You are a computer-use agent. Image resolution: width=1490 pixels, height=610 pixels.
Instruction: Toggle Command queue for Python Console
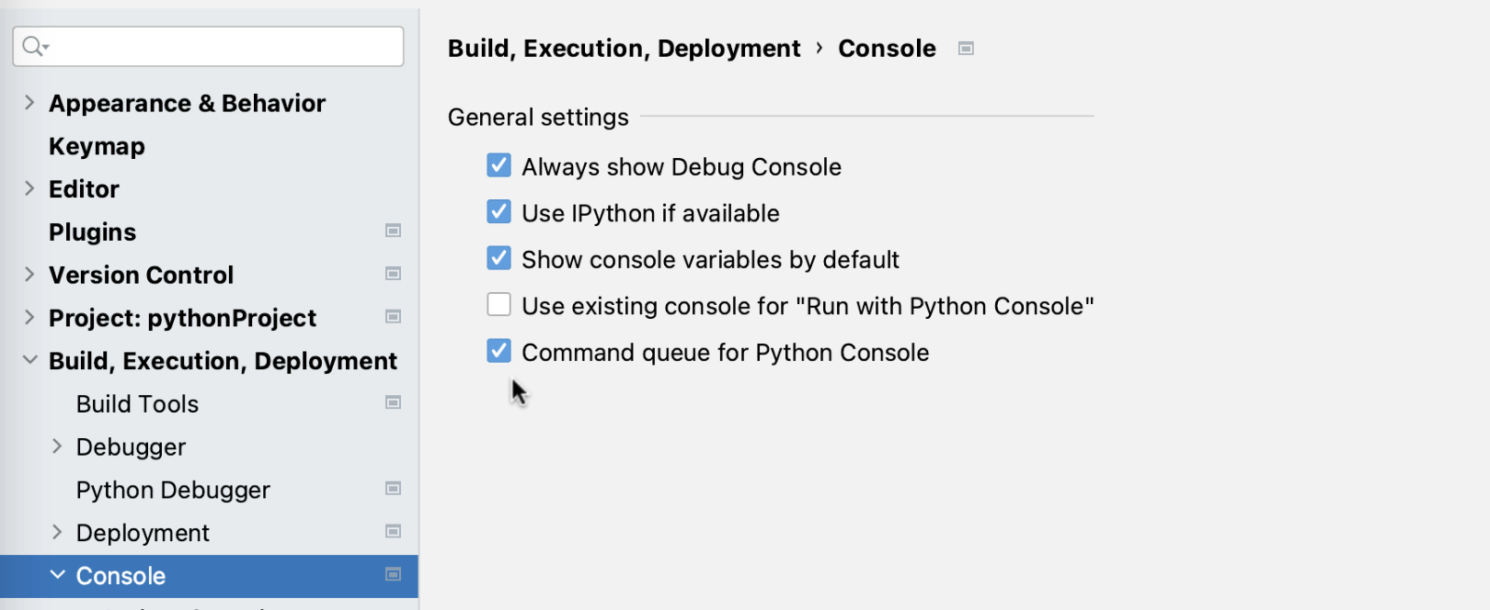click(499, 351)
